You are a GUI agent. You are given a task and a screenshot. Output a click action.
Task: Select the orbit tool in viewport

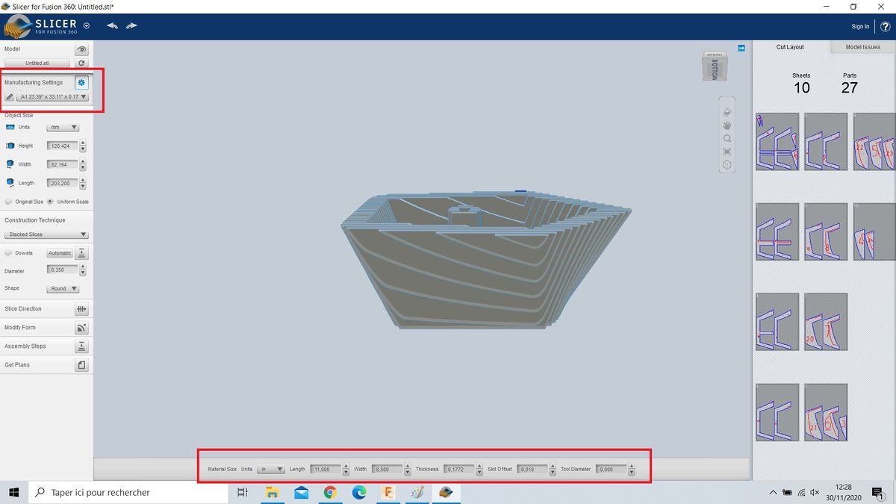coord(727,112)
